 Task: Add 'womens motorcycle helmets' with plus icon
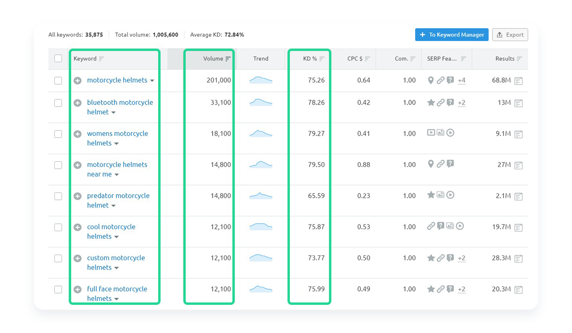77,134
